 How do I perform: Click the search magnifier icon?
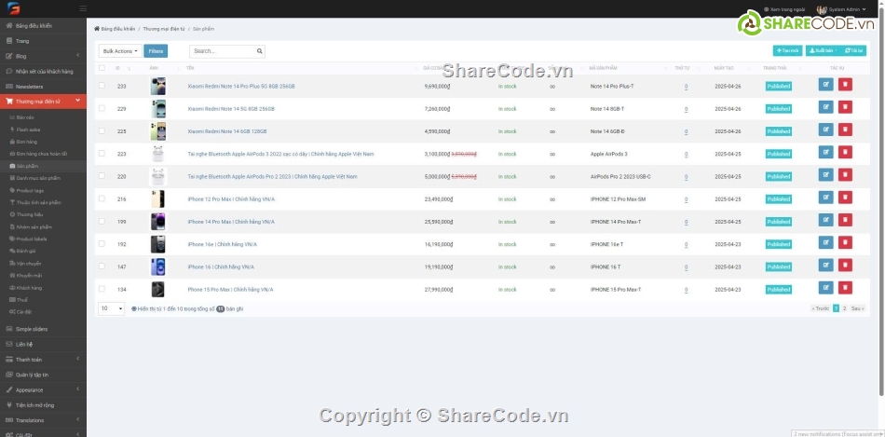(x=260, y=51)
